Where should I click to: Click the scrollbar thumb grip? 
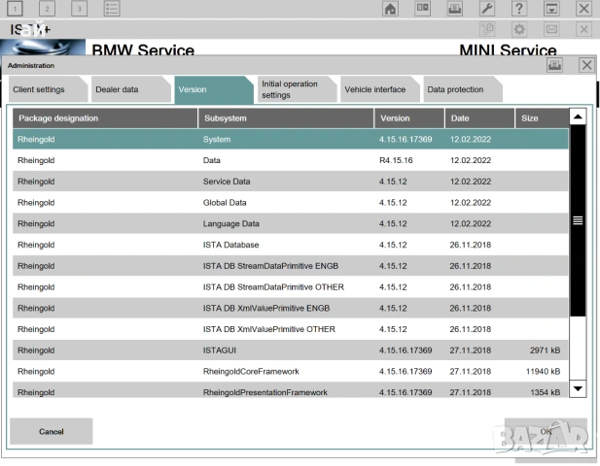coord(578,220)
